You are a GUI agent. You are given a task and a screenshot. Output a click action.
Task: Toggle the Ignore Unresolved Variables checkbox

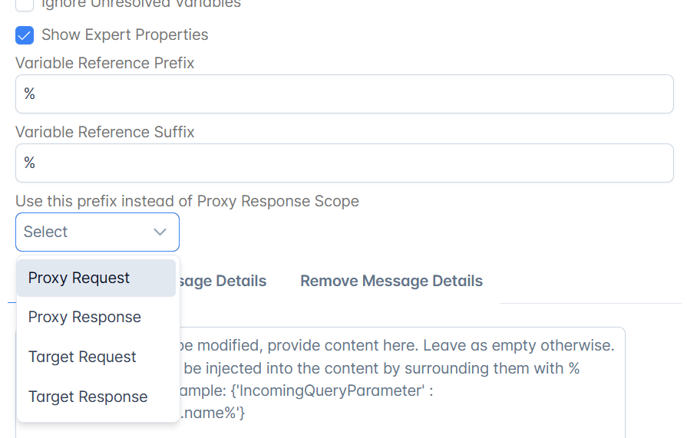pyautogui.click(x=25, y=5)
